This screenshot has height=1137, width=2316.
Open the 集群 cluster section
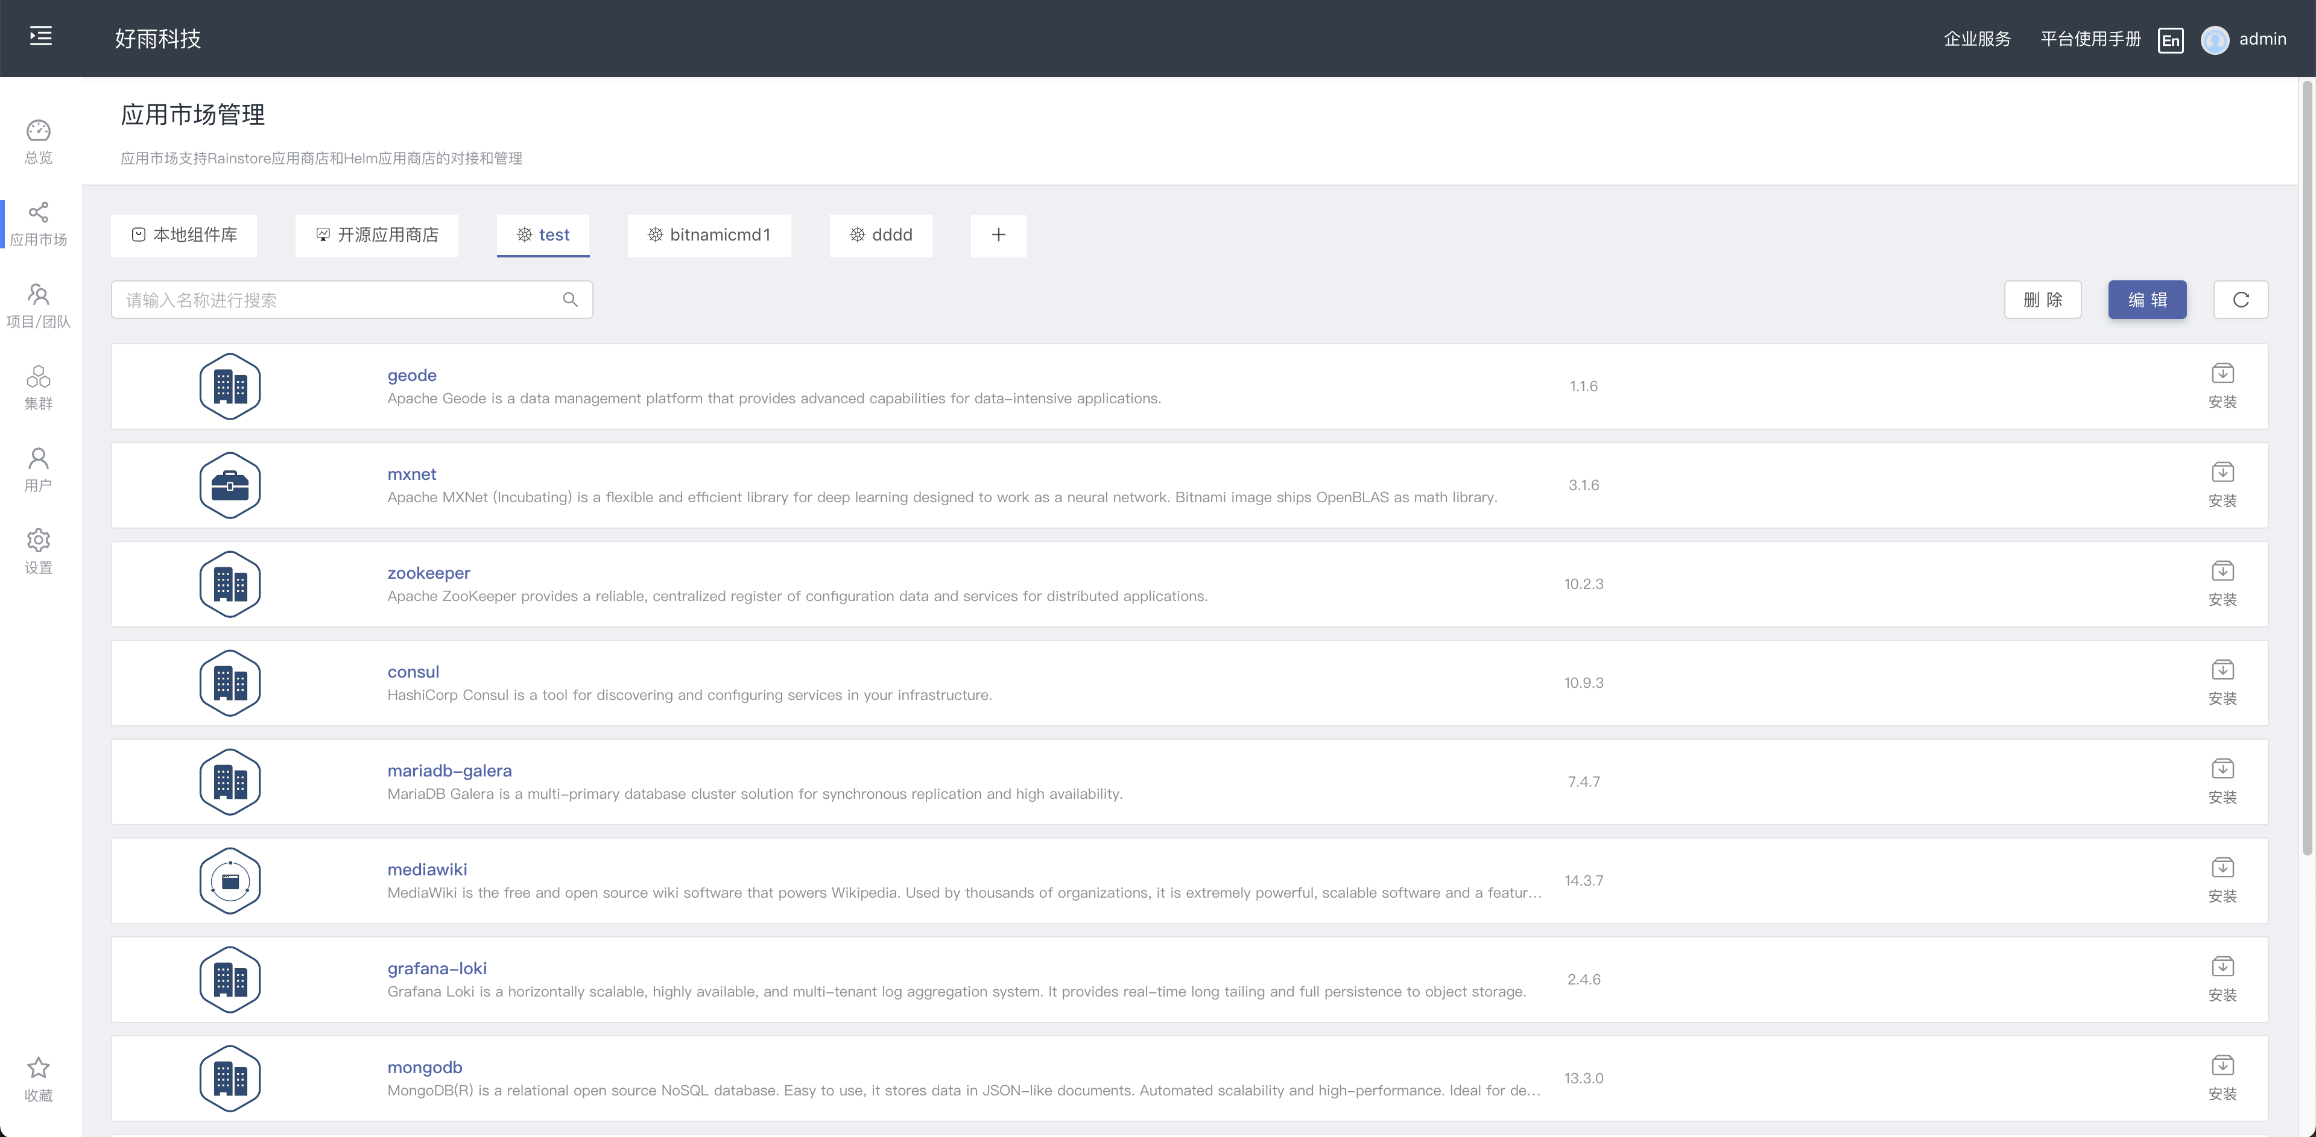tap(38, 386)
